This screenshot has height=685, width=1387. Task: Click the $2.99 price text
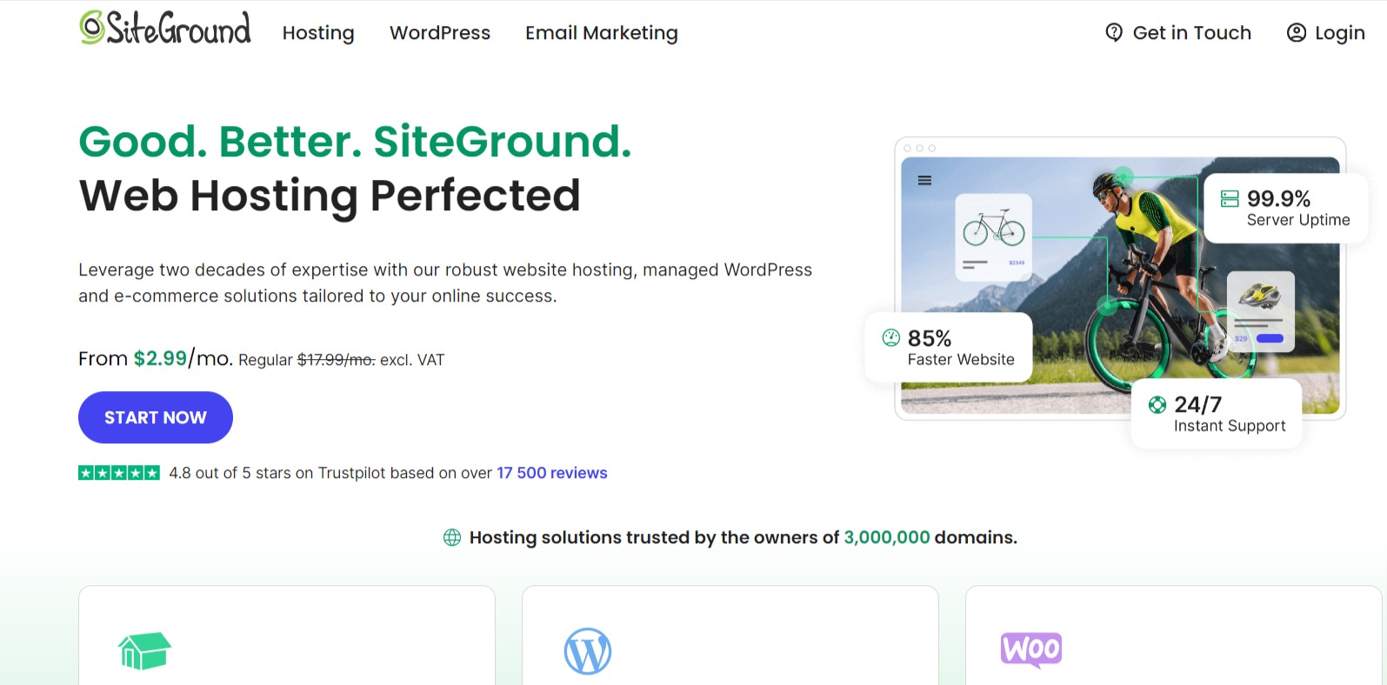(160, 358)
